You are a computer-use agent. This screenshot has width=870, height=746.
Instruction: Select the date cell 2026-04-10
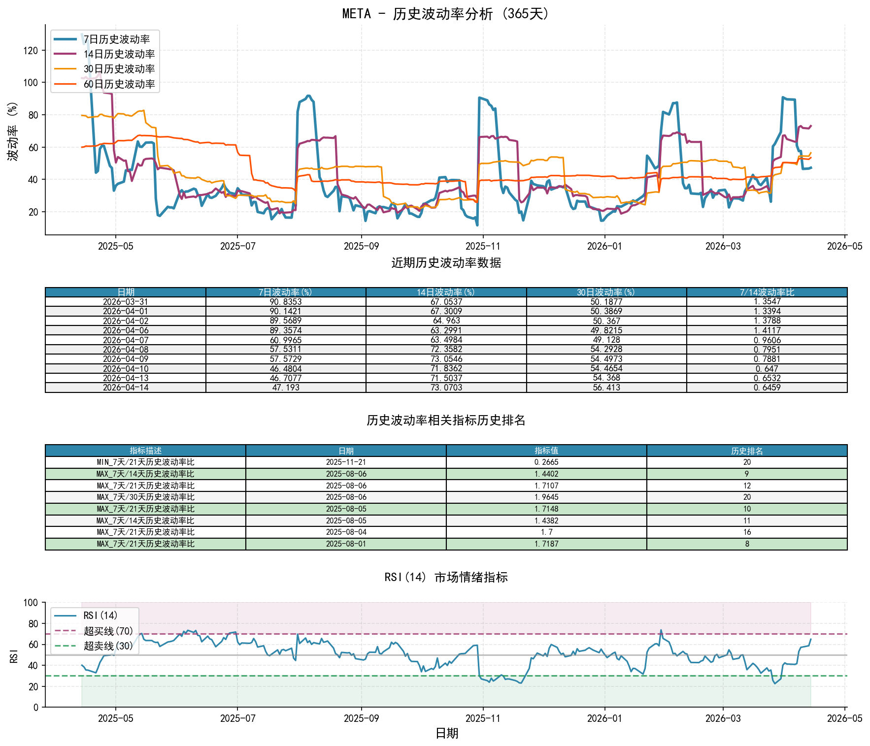[x=126, y=369]
